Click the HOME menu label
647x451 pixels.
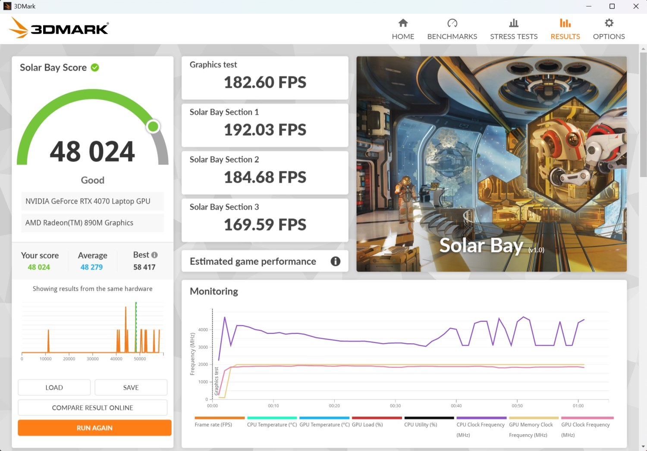tap(403, 37)
